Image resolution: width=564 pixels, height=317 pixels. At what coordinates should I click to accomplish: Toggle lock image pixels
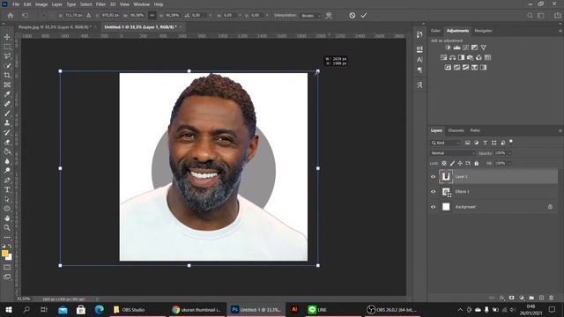pos(452,163)
